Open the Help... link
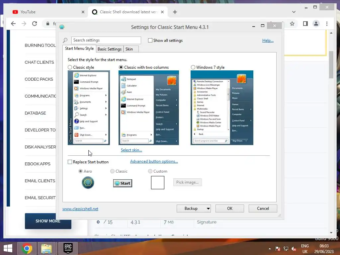Viewport: 340px width, 255px height. [268, 40]
